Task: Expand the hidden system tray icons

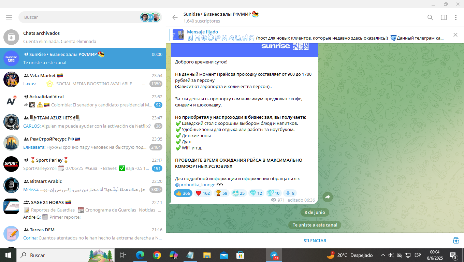Action: 383,255
